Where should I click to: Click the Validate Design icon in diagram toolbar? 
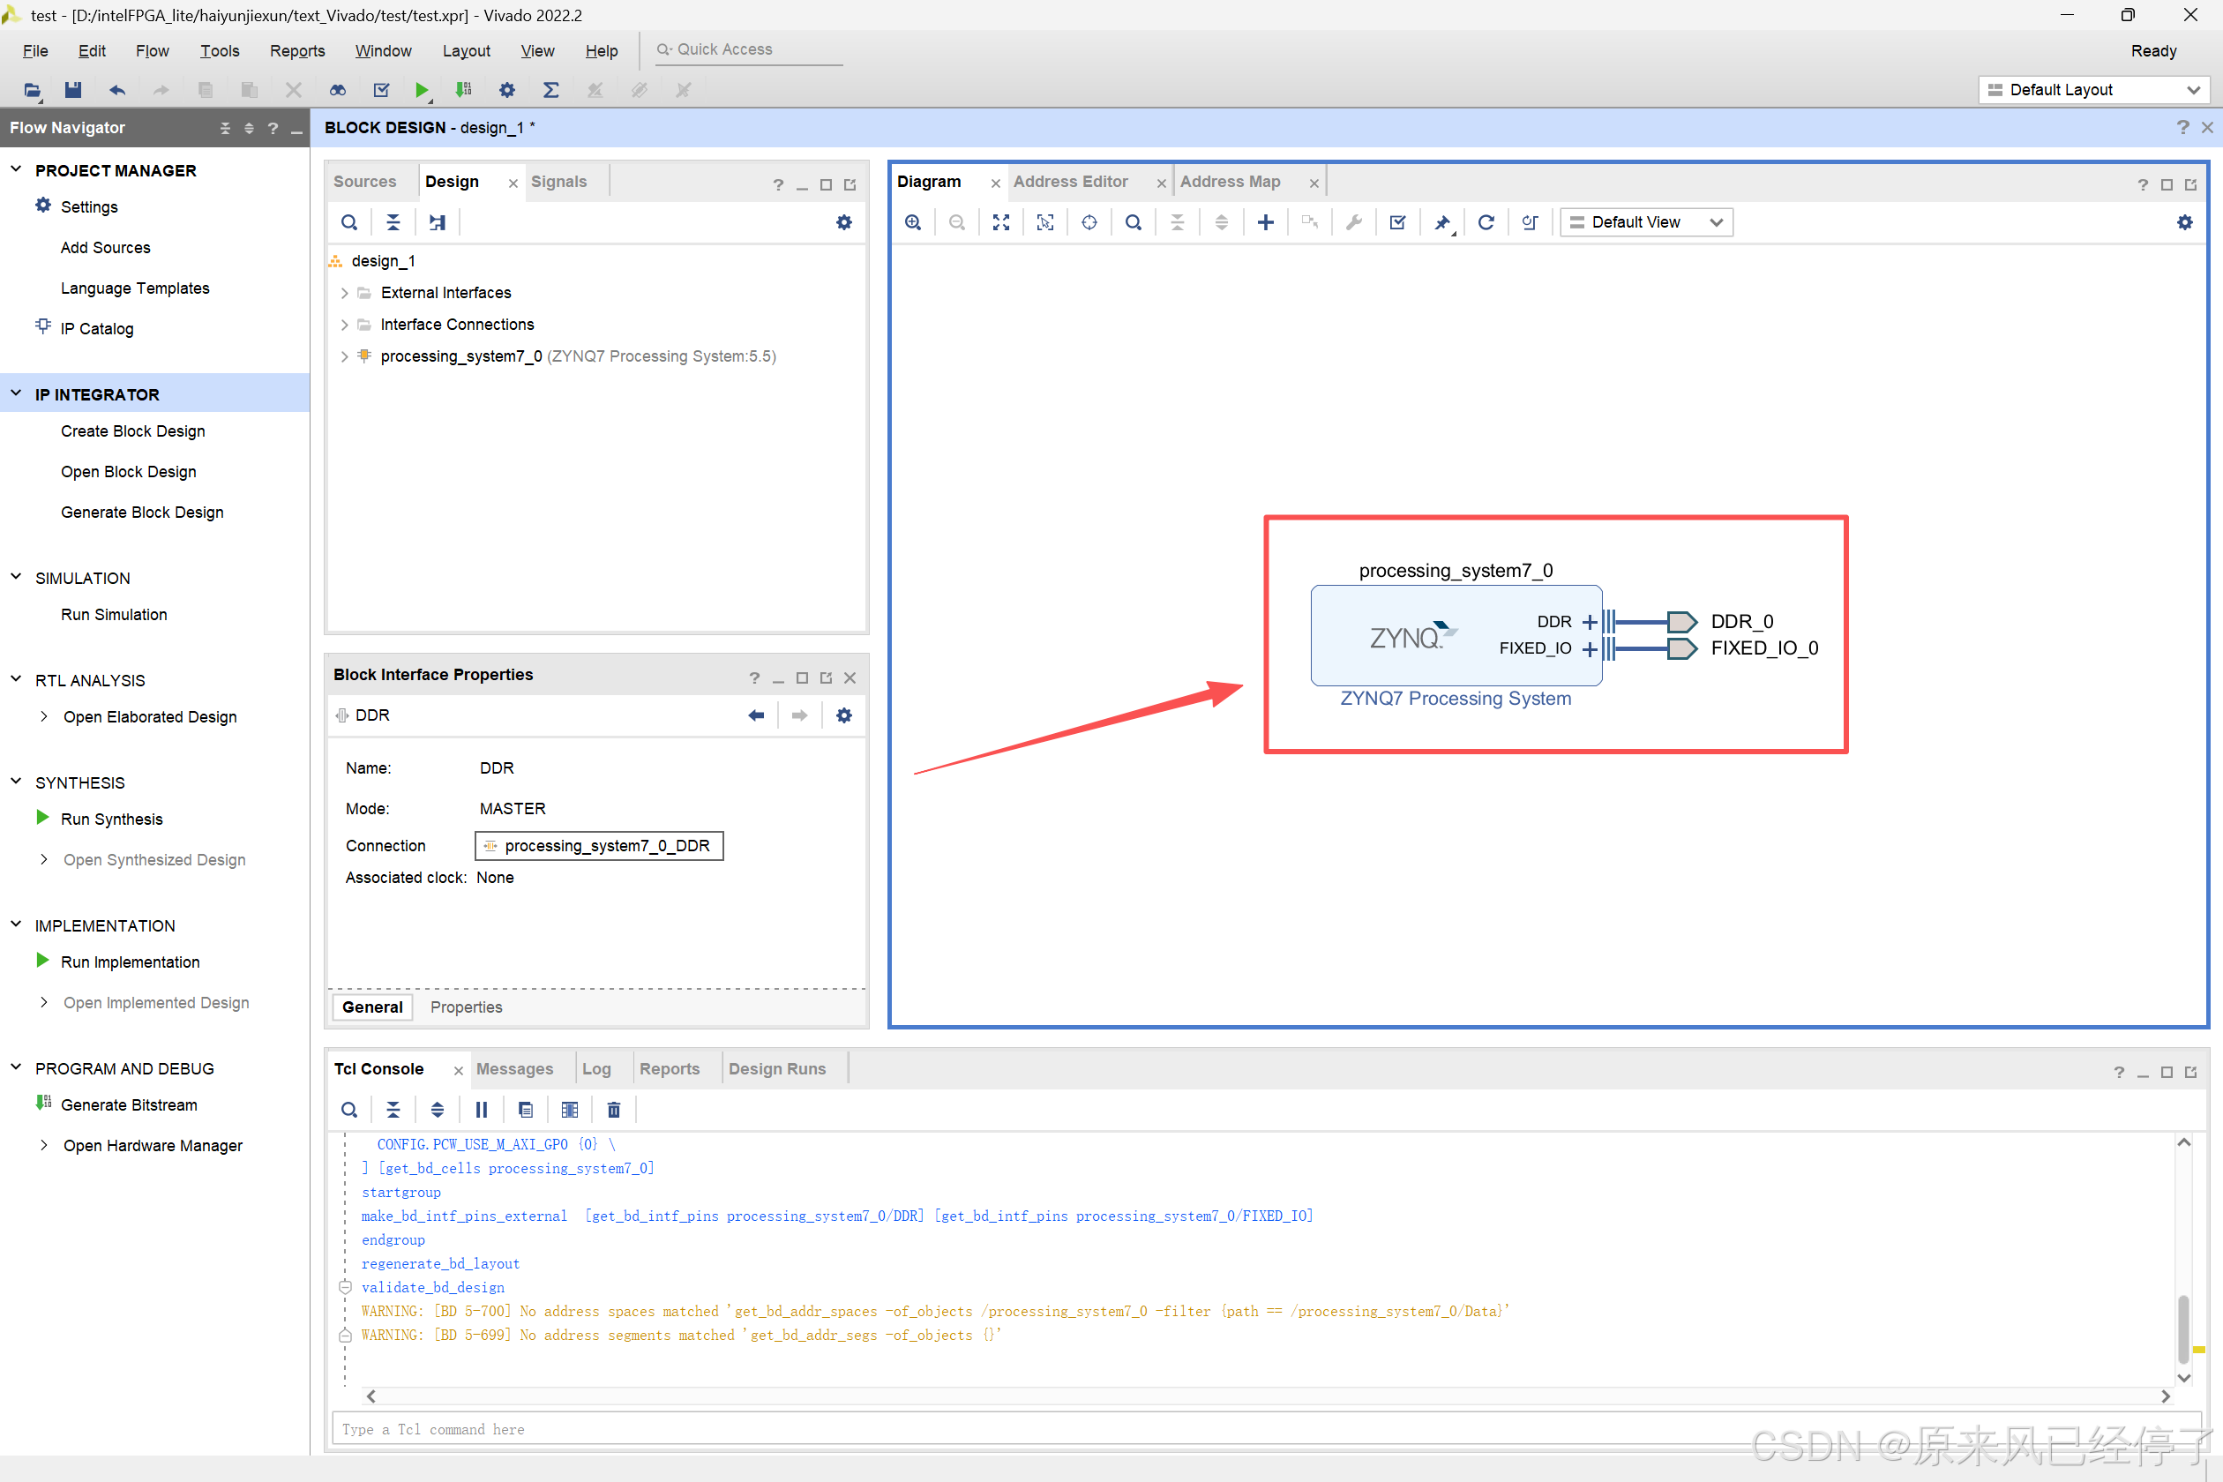(x=1397, y=222)
